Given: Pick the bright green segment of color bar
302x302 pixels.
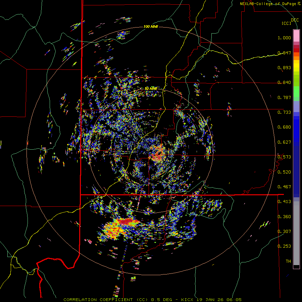Looking at the screenshot, I should coord(296,92).
